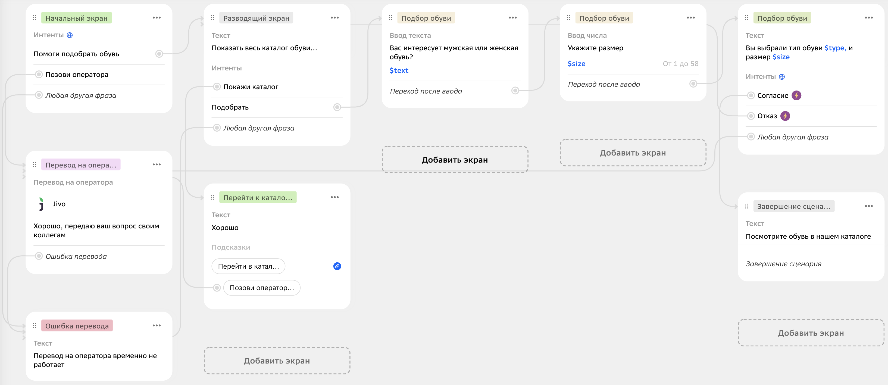Open the three-dot menu on the Подбор обуви card with Ввод числа
The width and height of the screenshot is (888, 385).
(x=691, y=18)
